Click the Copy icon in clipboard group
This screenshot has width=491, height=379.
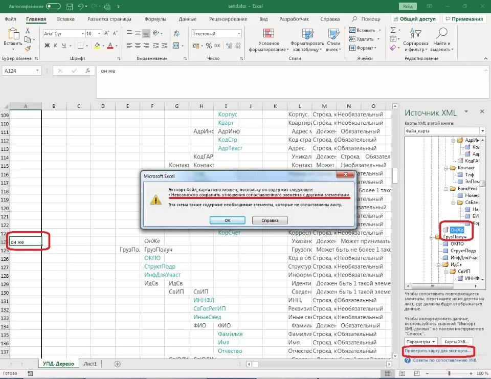[x=28, y=39]
